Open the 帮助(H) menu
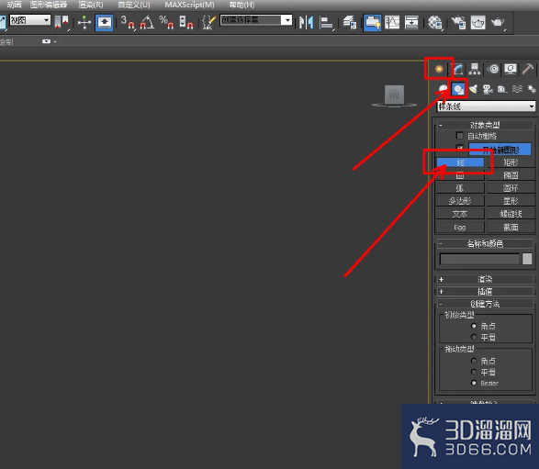This screenshot has width=539, height=469. pos(241,5)
